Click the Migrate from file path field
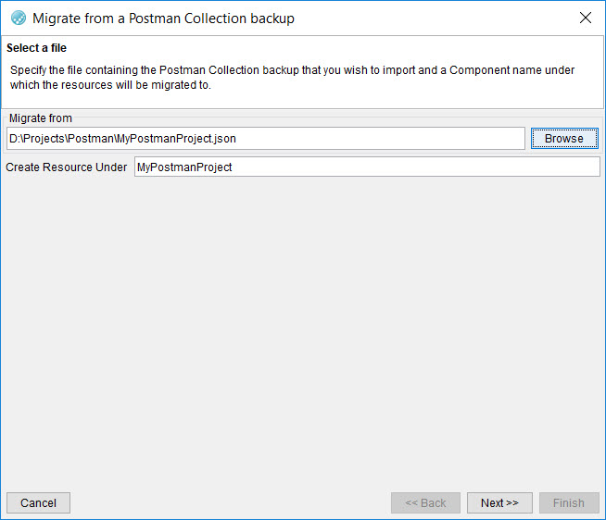Viewport: 606px width, 520px height. pyautogui.click(x=266, y=138)
